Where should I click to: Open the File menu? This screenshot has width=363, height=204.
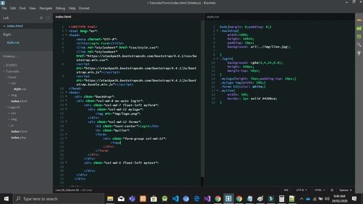(4, 8)
